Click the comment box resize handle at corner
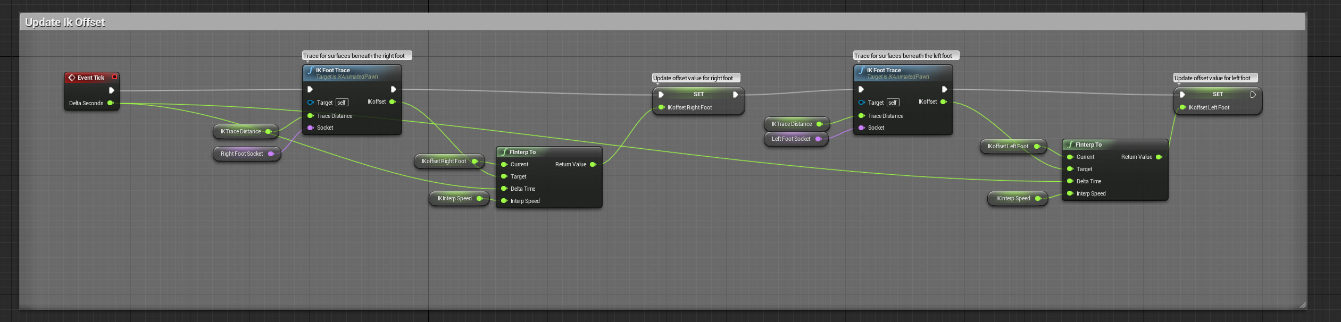This screenshot has height=322, width=1341. coord(1302,305)
